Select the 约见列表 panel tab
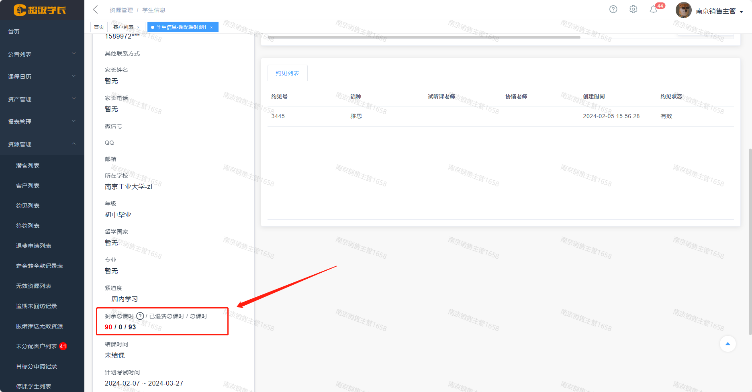 coord(287,73)
